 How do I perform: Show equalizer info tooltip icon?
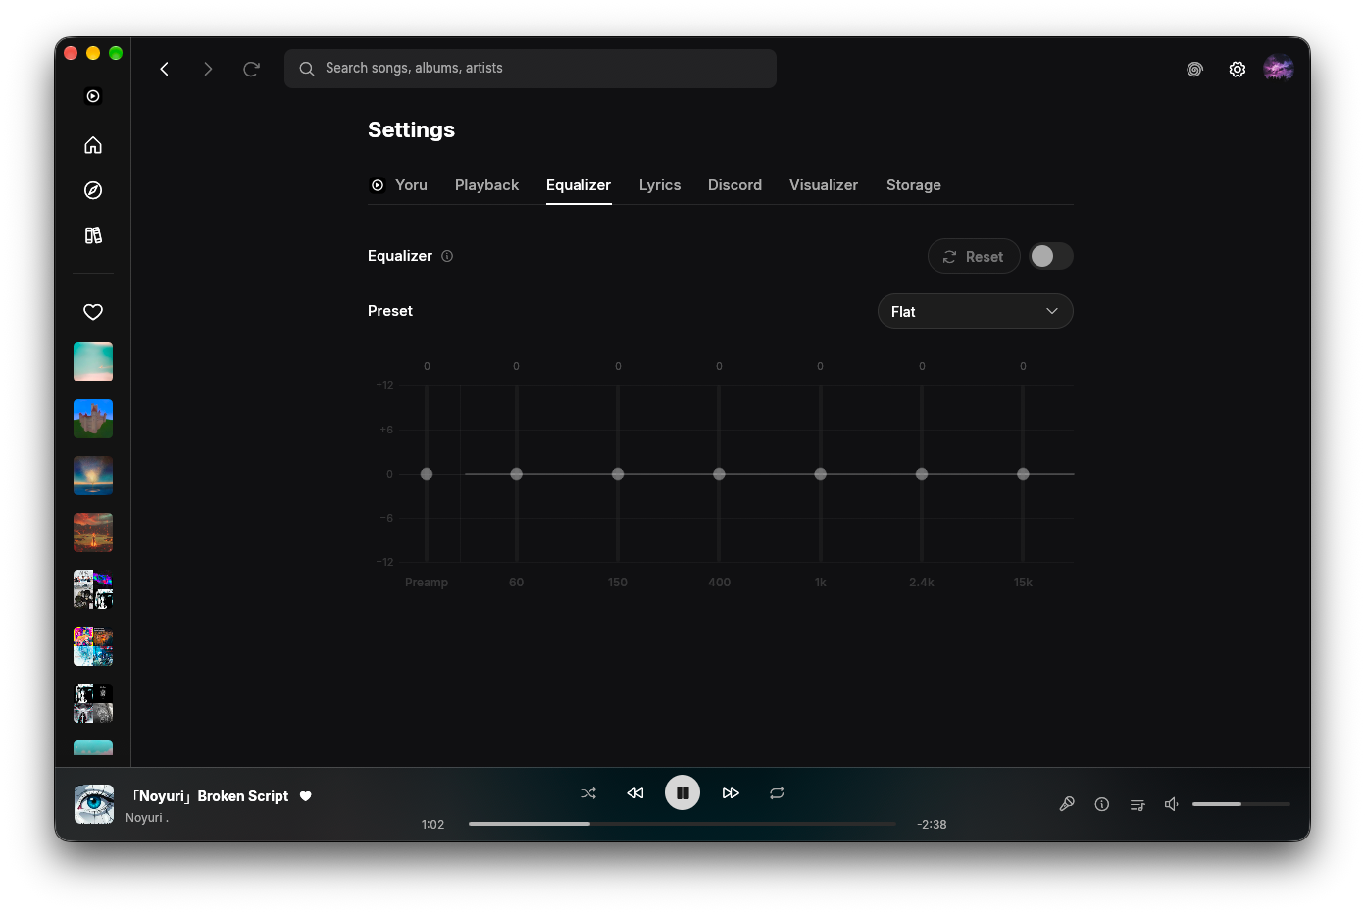[x=447, y=256]
